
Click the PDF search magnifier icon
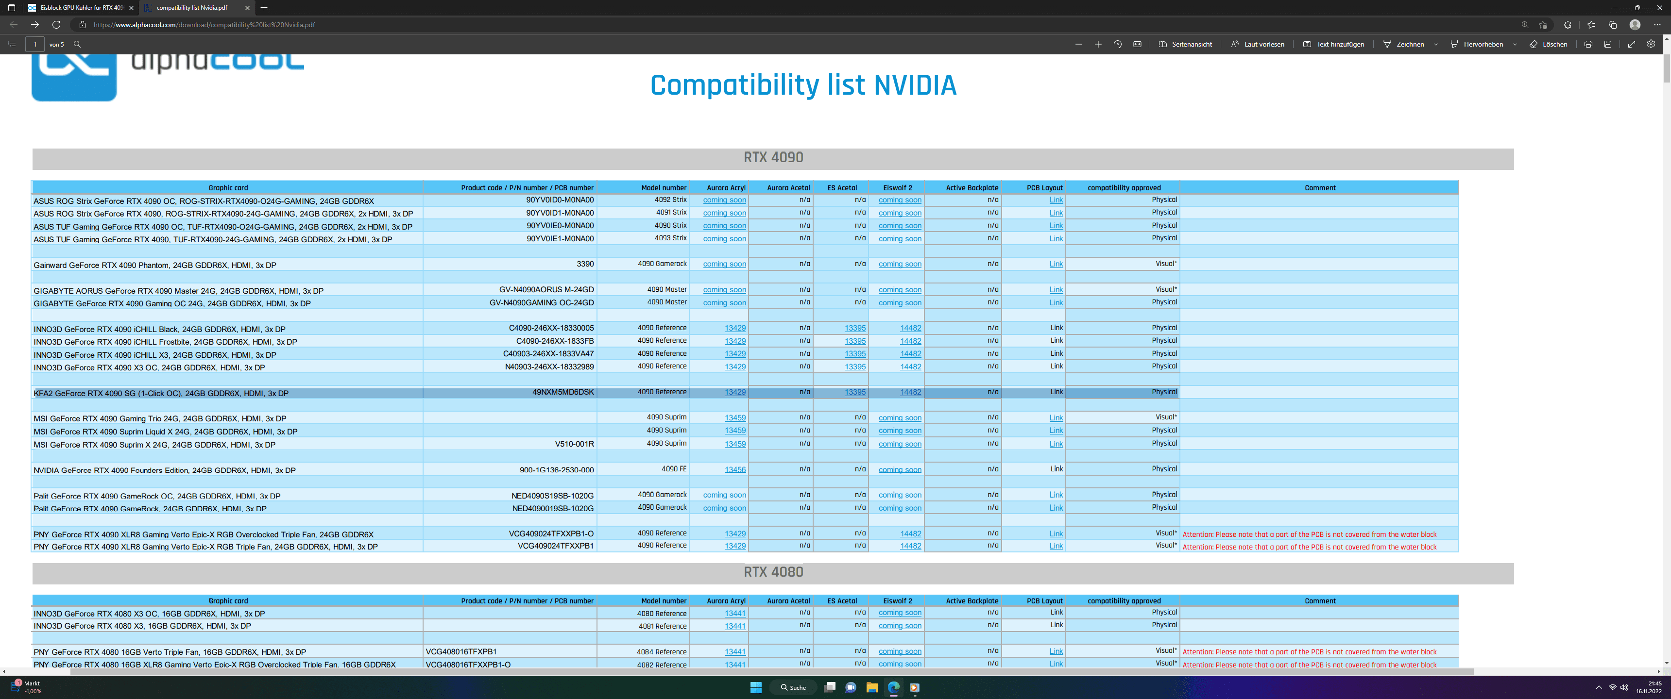click(x=77, y=44)
